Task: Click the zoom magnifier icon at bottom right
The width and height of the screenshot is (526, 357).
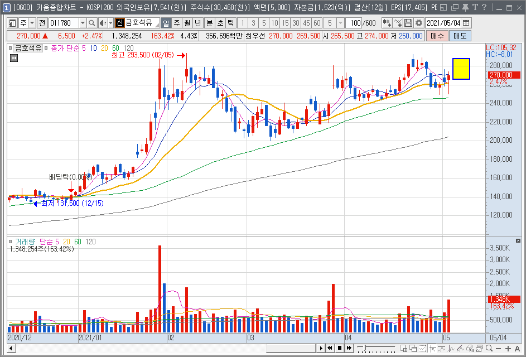Action: tap(489, 348)
